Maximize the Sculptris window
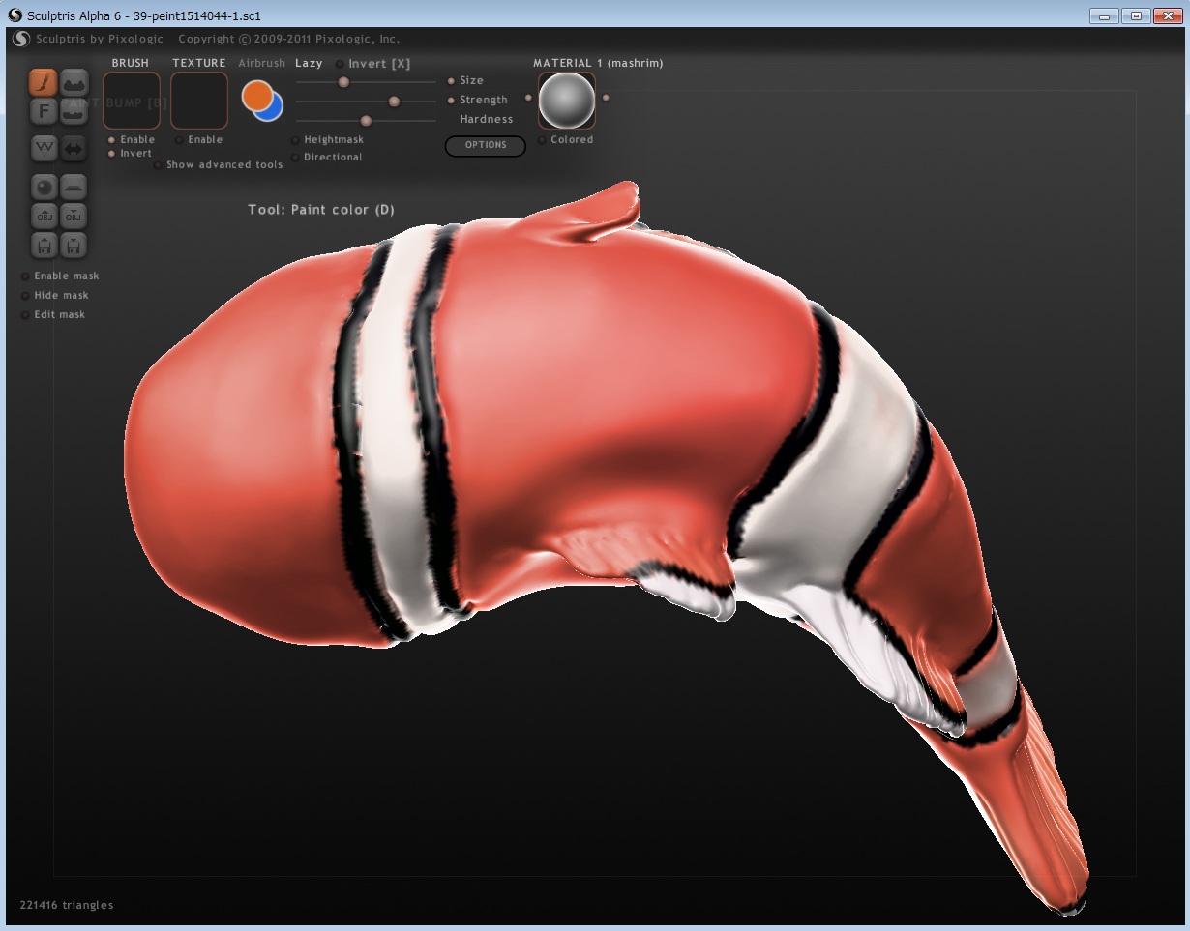The width and height of the screenshot is (1190, 931). pos(1135,15)
